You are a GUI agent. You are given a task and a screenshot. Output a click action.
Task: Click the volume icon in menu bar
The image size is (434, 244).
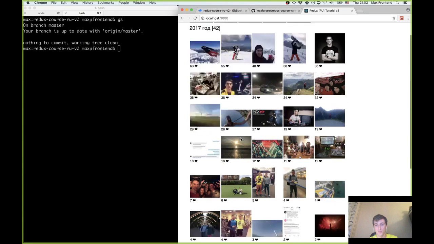332,3
